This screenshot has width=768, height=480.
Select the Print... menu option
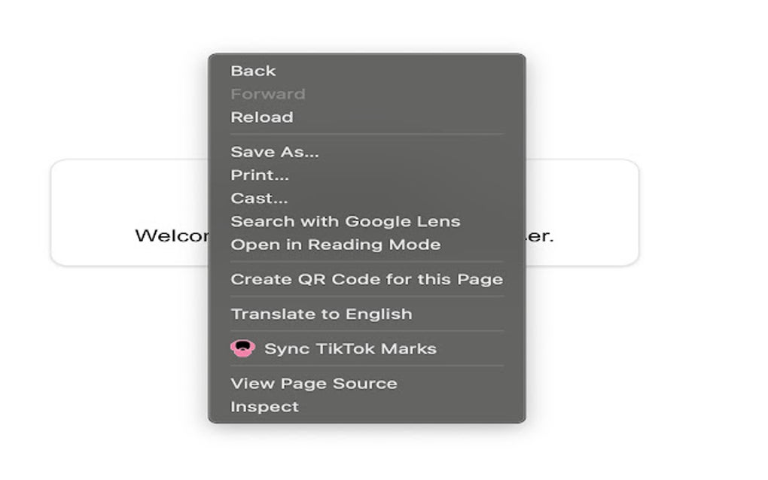(259, 175)
